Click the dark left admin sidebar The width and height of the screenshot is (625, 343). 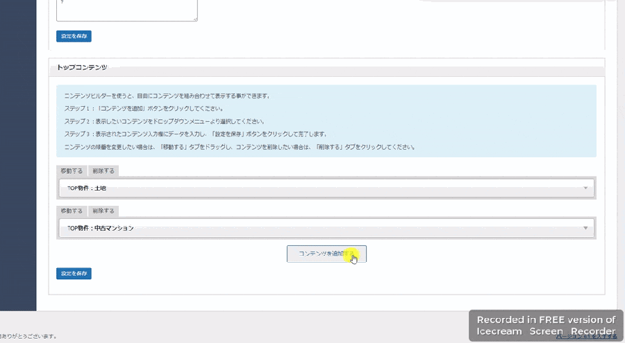point(18,152)
